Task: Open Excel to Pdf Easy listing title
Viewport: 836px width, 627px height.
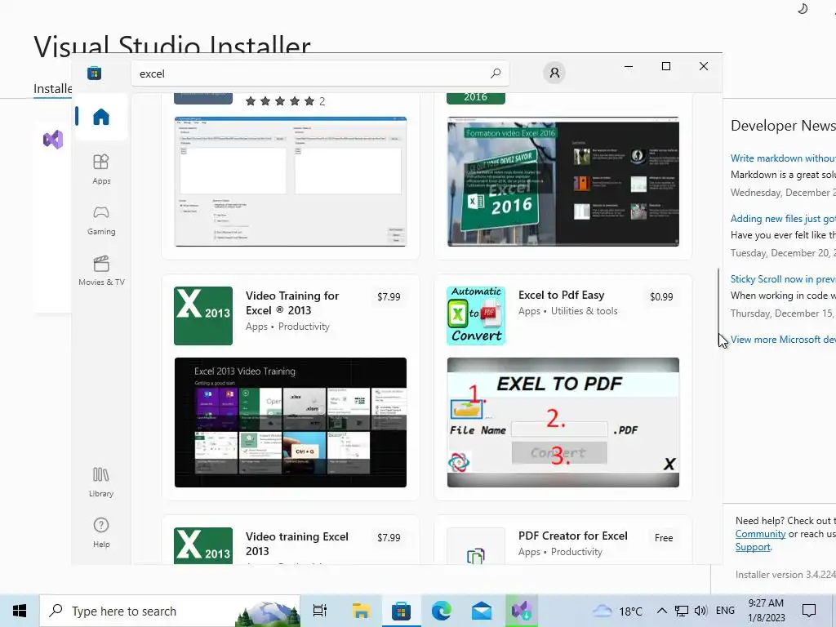Action: click(x=562, y=295)
